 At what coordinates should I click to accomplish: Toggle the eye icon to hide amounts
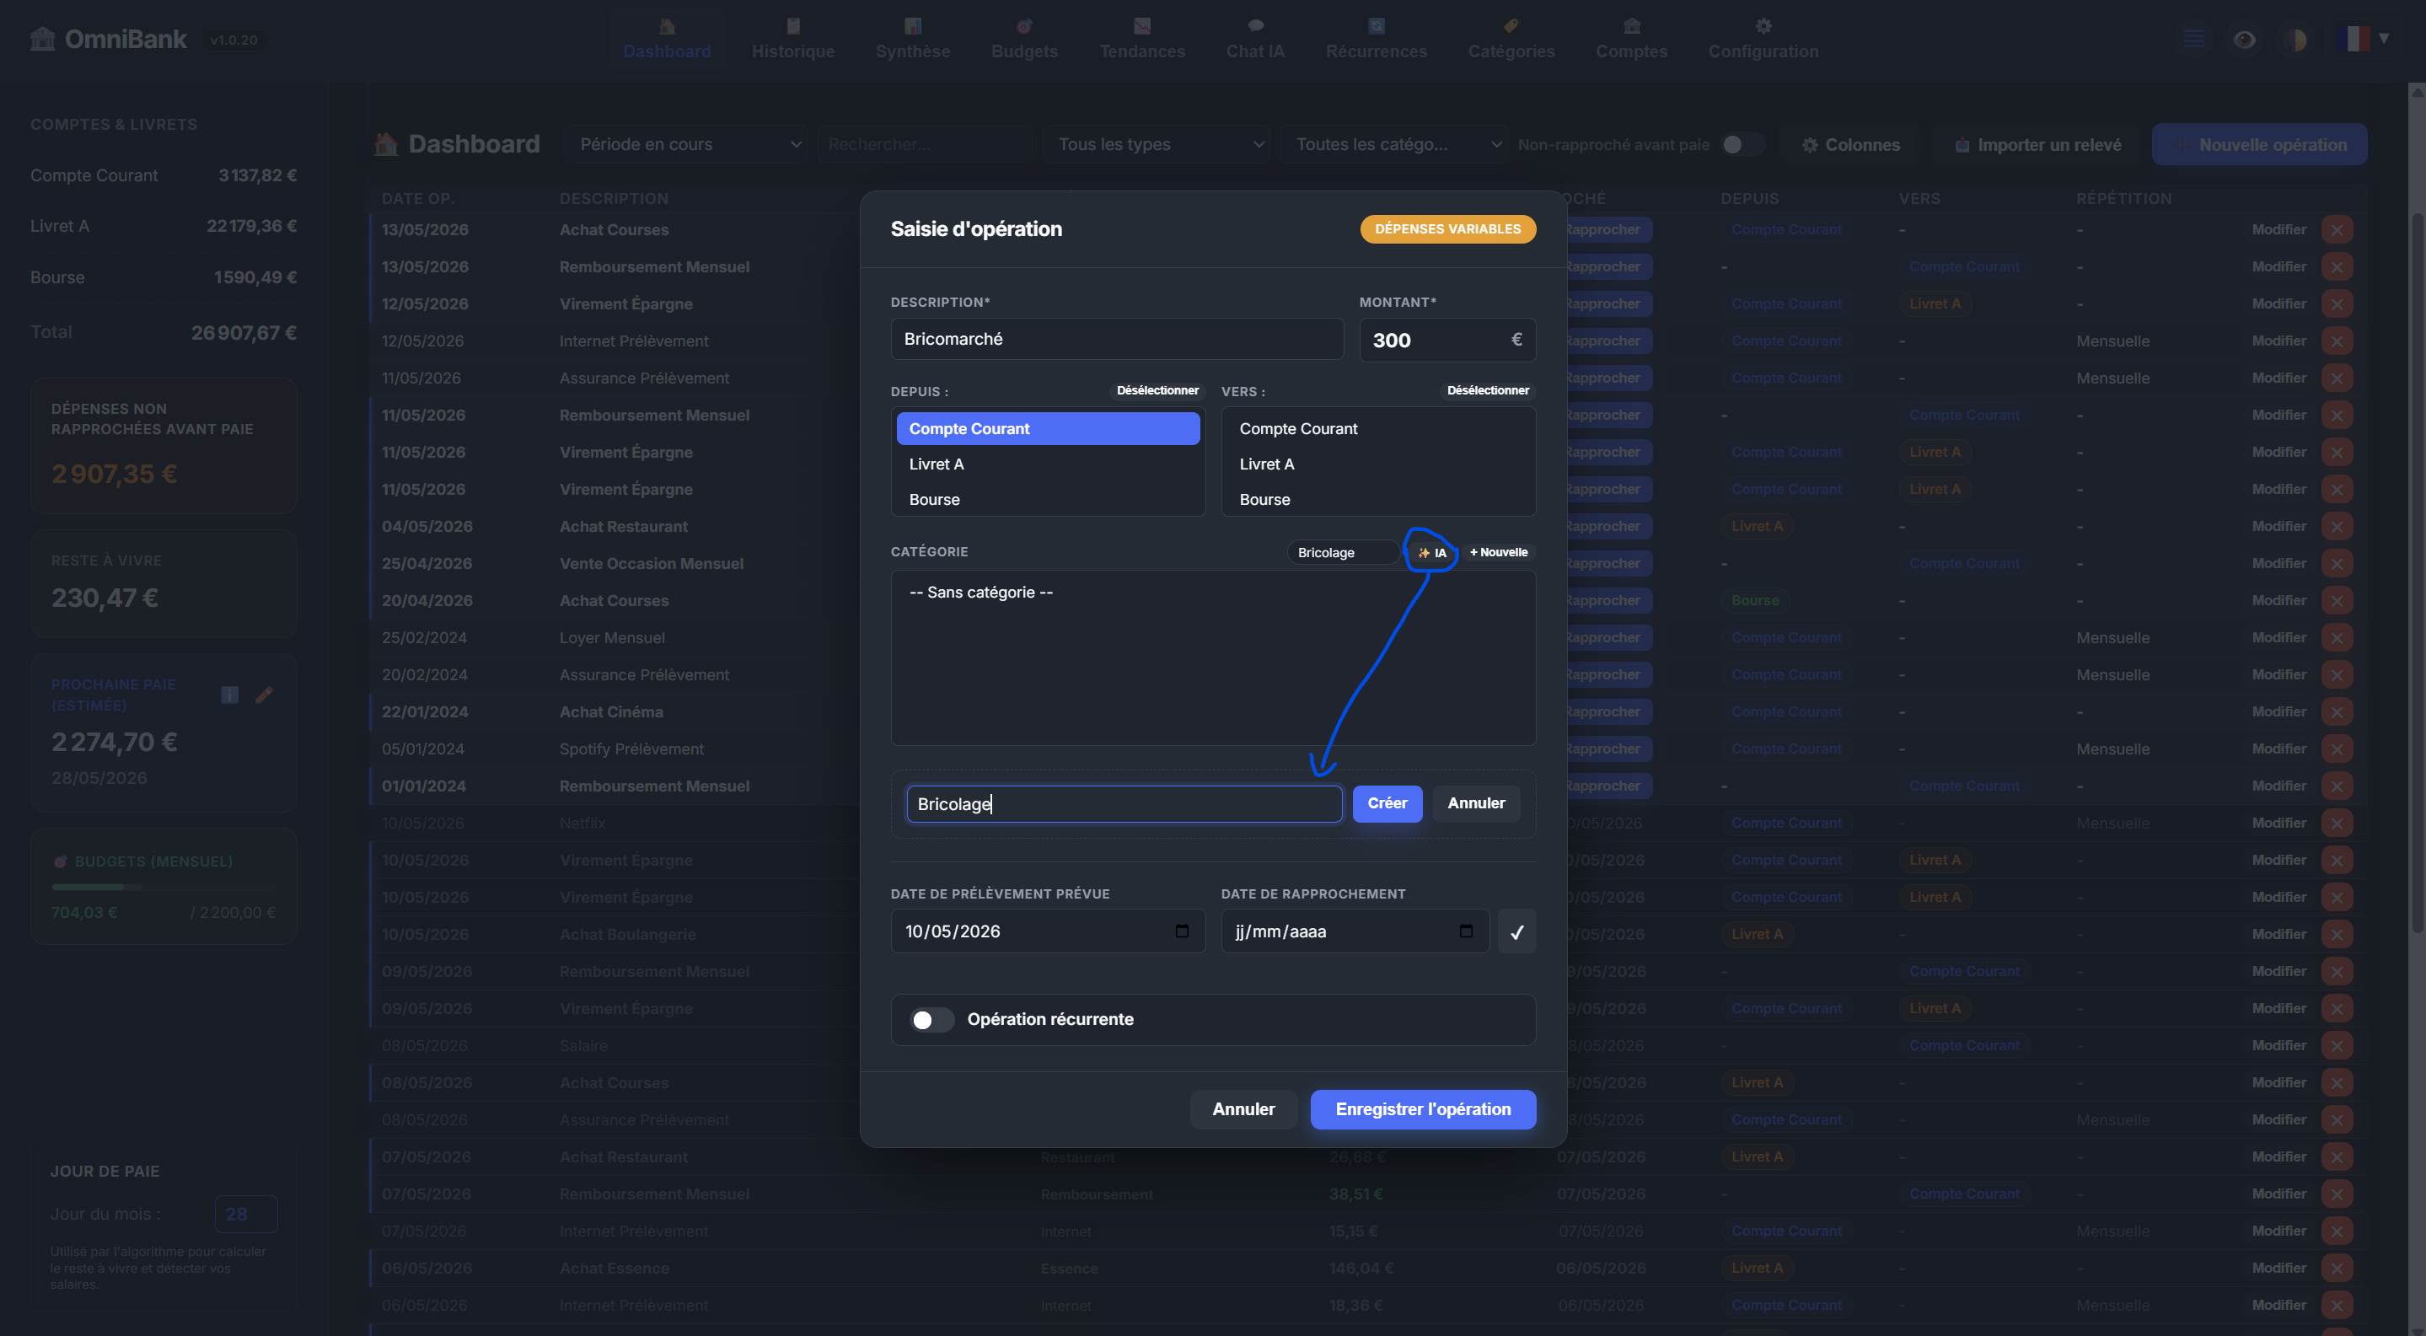coord(2244,39)
